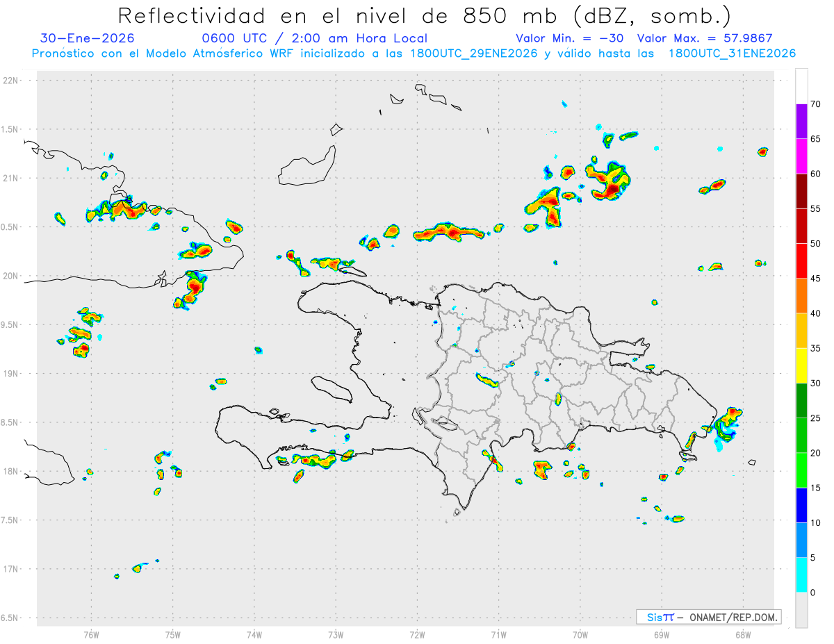Click the "69W" longitude axis label

(x=662, y=635)
